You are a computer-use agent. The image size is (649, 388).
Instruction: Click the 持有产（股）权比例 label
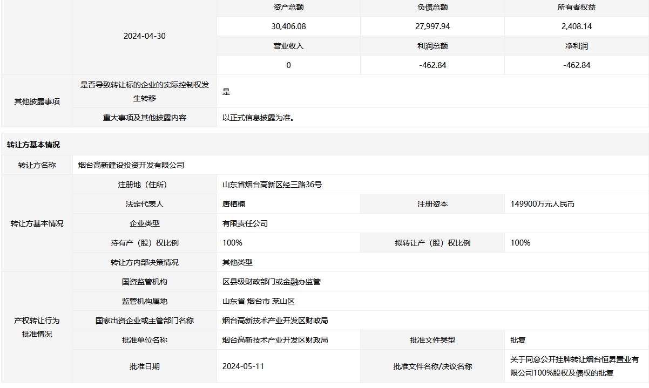(144, 243)
